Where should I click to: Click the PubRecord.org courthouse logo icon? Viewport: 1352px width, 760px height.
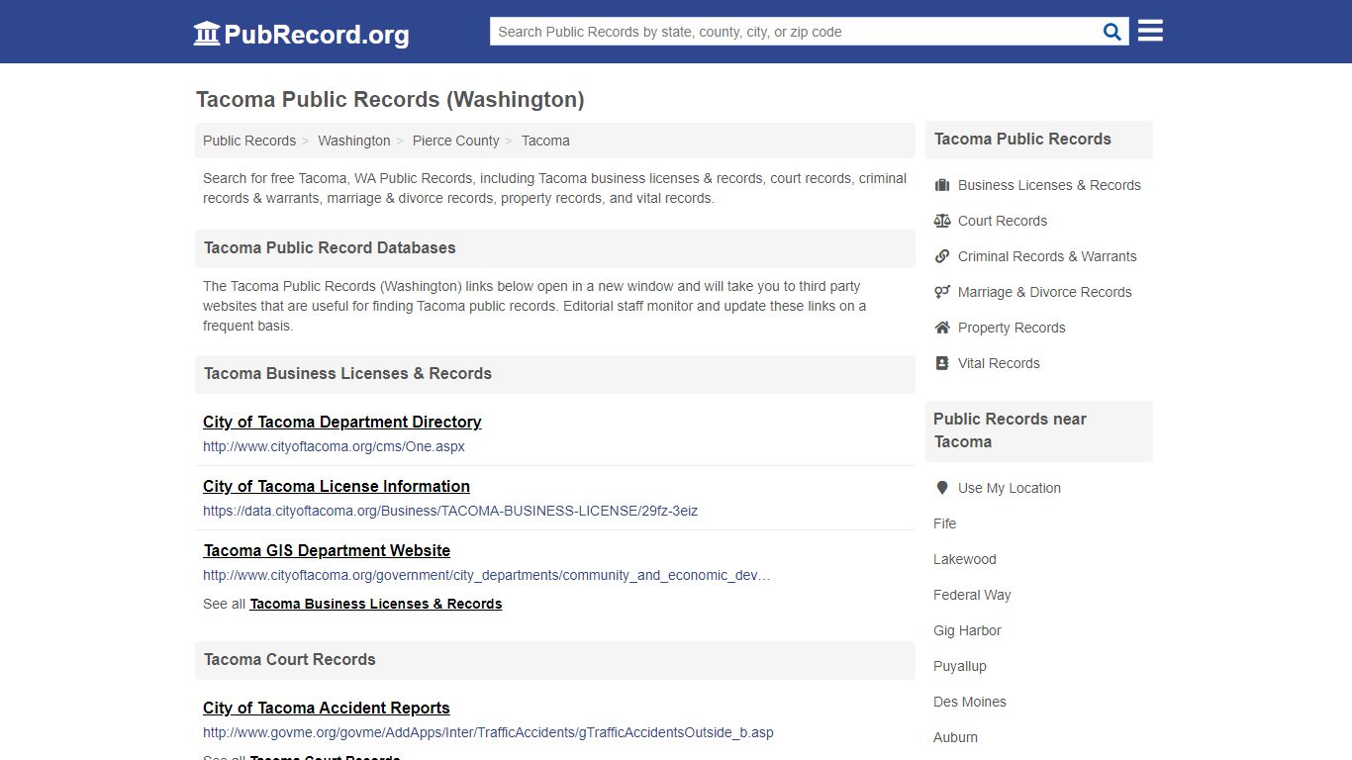(x=207, y=34)
